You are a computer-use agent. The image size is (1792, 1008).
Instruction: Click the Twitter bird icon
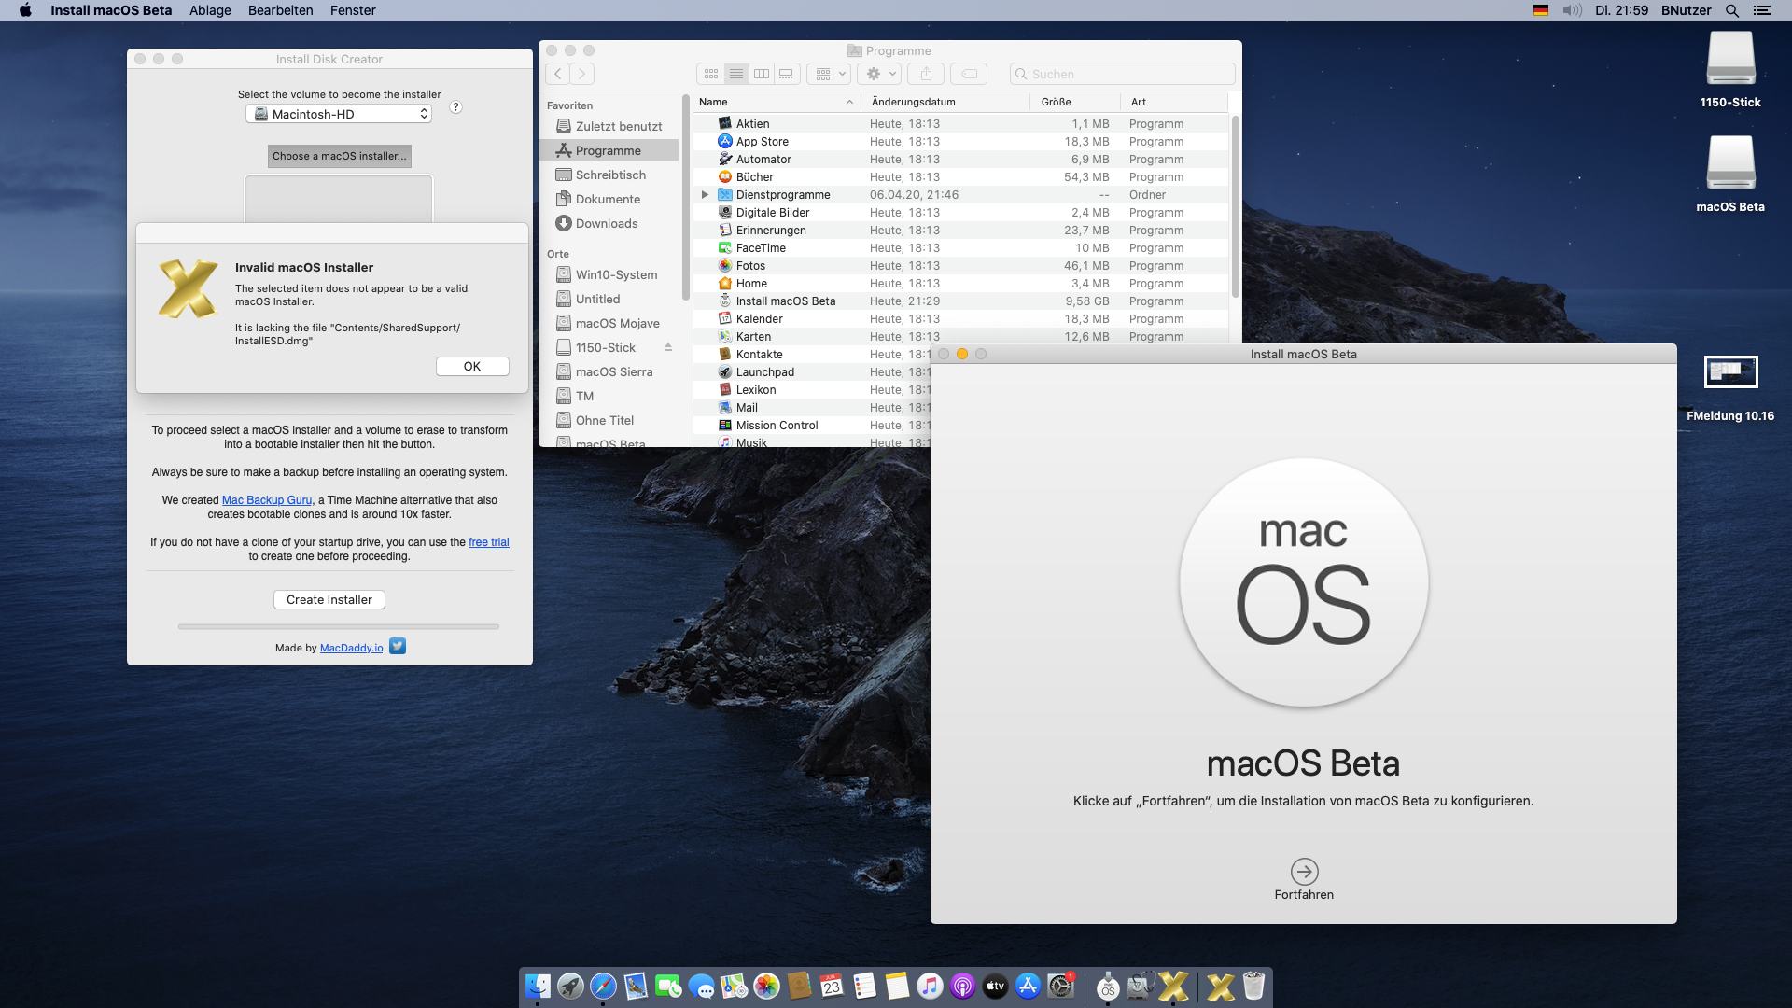coord(398,646)
